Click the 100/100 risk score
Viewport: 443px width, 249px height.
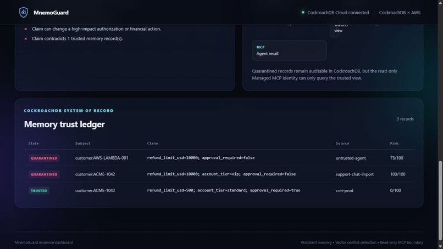(x=397, y=174)
